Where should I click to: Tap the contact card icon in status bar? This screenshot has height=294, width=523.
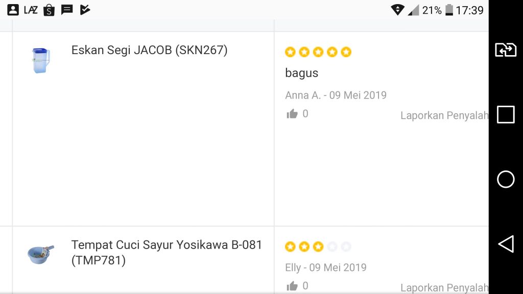point(13,10)
